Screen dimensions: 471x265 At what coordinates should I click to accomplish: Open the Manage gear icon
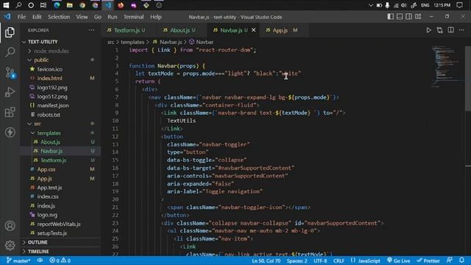coord(10,245)
